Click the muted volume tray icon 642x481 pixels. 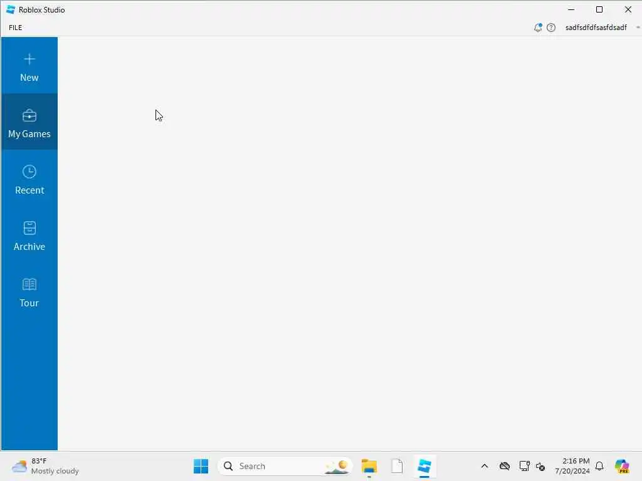[x=540, y=466]
